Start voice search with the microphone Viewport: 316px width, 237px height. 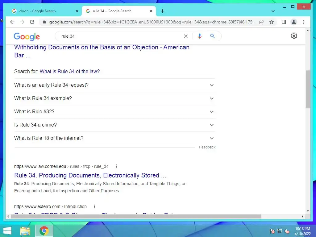200,36
